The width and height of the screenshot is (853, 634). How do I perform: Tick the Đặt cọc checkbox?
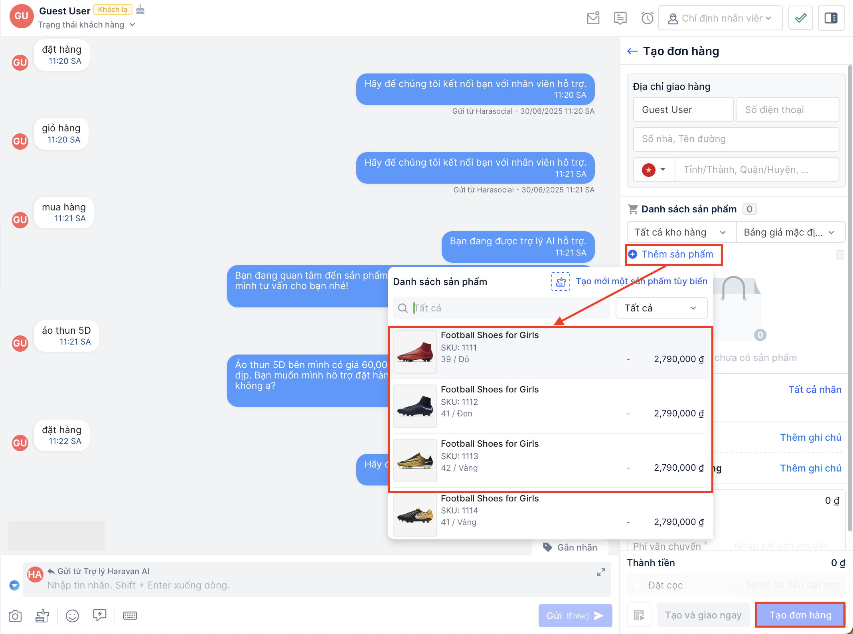pos(638,585)
